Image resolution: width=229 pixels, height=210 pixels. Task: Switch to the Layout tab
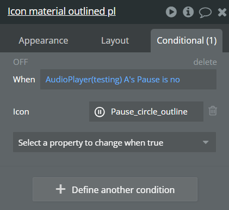(115, 40)
